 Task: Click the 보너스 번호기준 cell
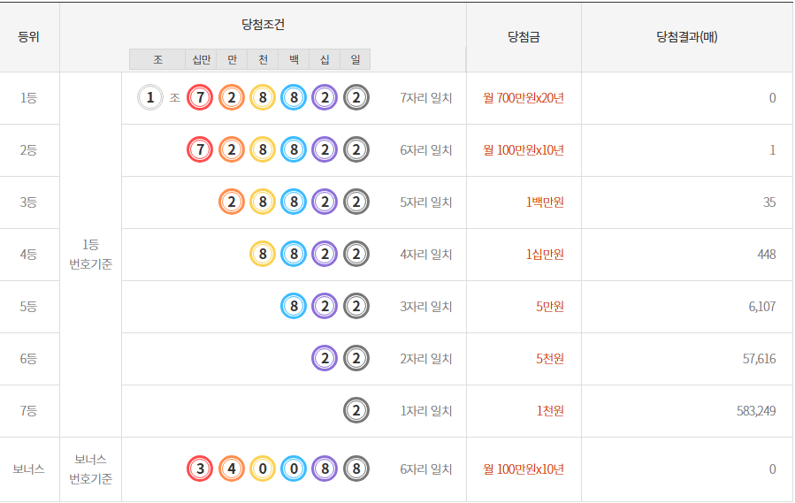point(90,469)
